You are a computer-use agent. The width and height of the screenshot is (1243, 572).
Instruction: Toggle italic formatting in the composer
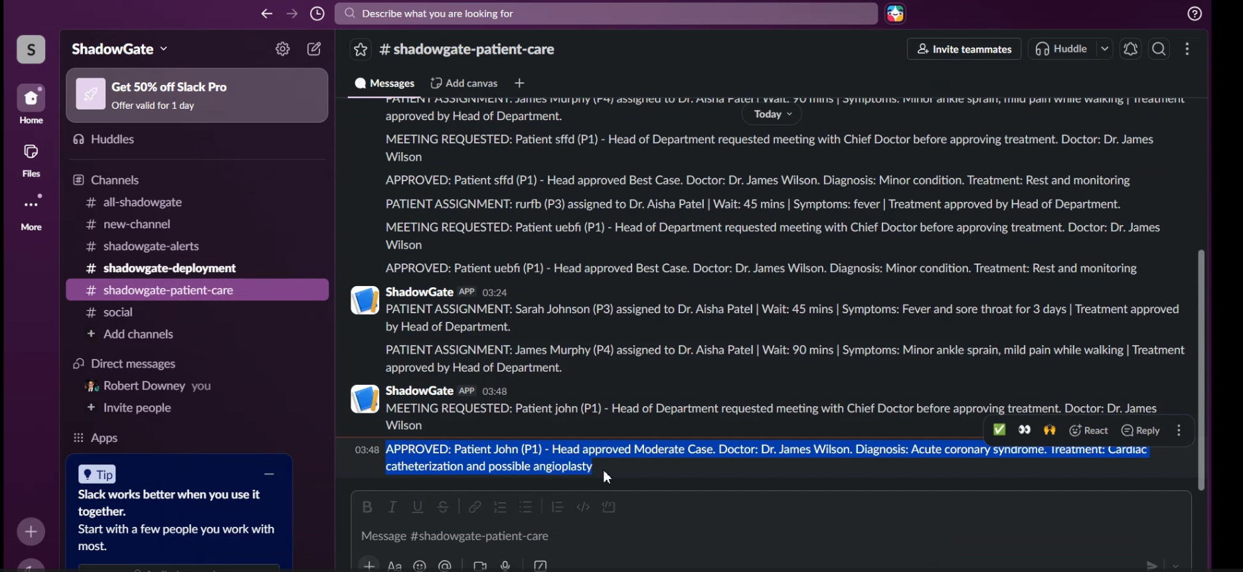coord(392,508)
